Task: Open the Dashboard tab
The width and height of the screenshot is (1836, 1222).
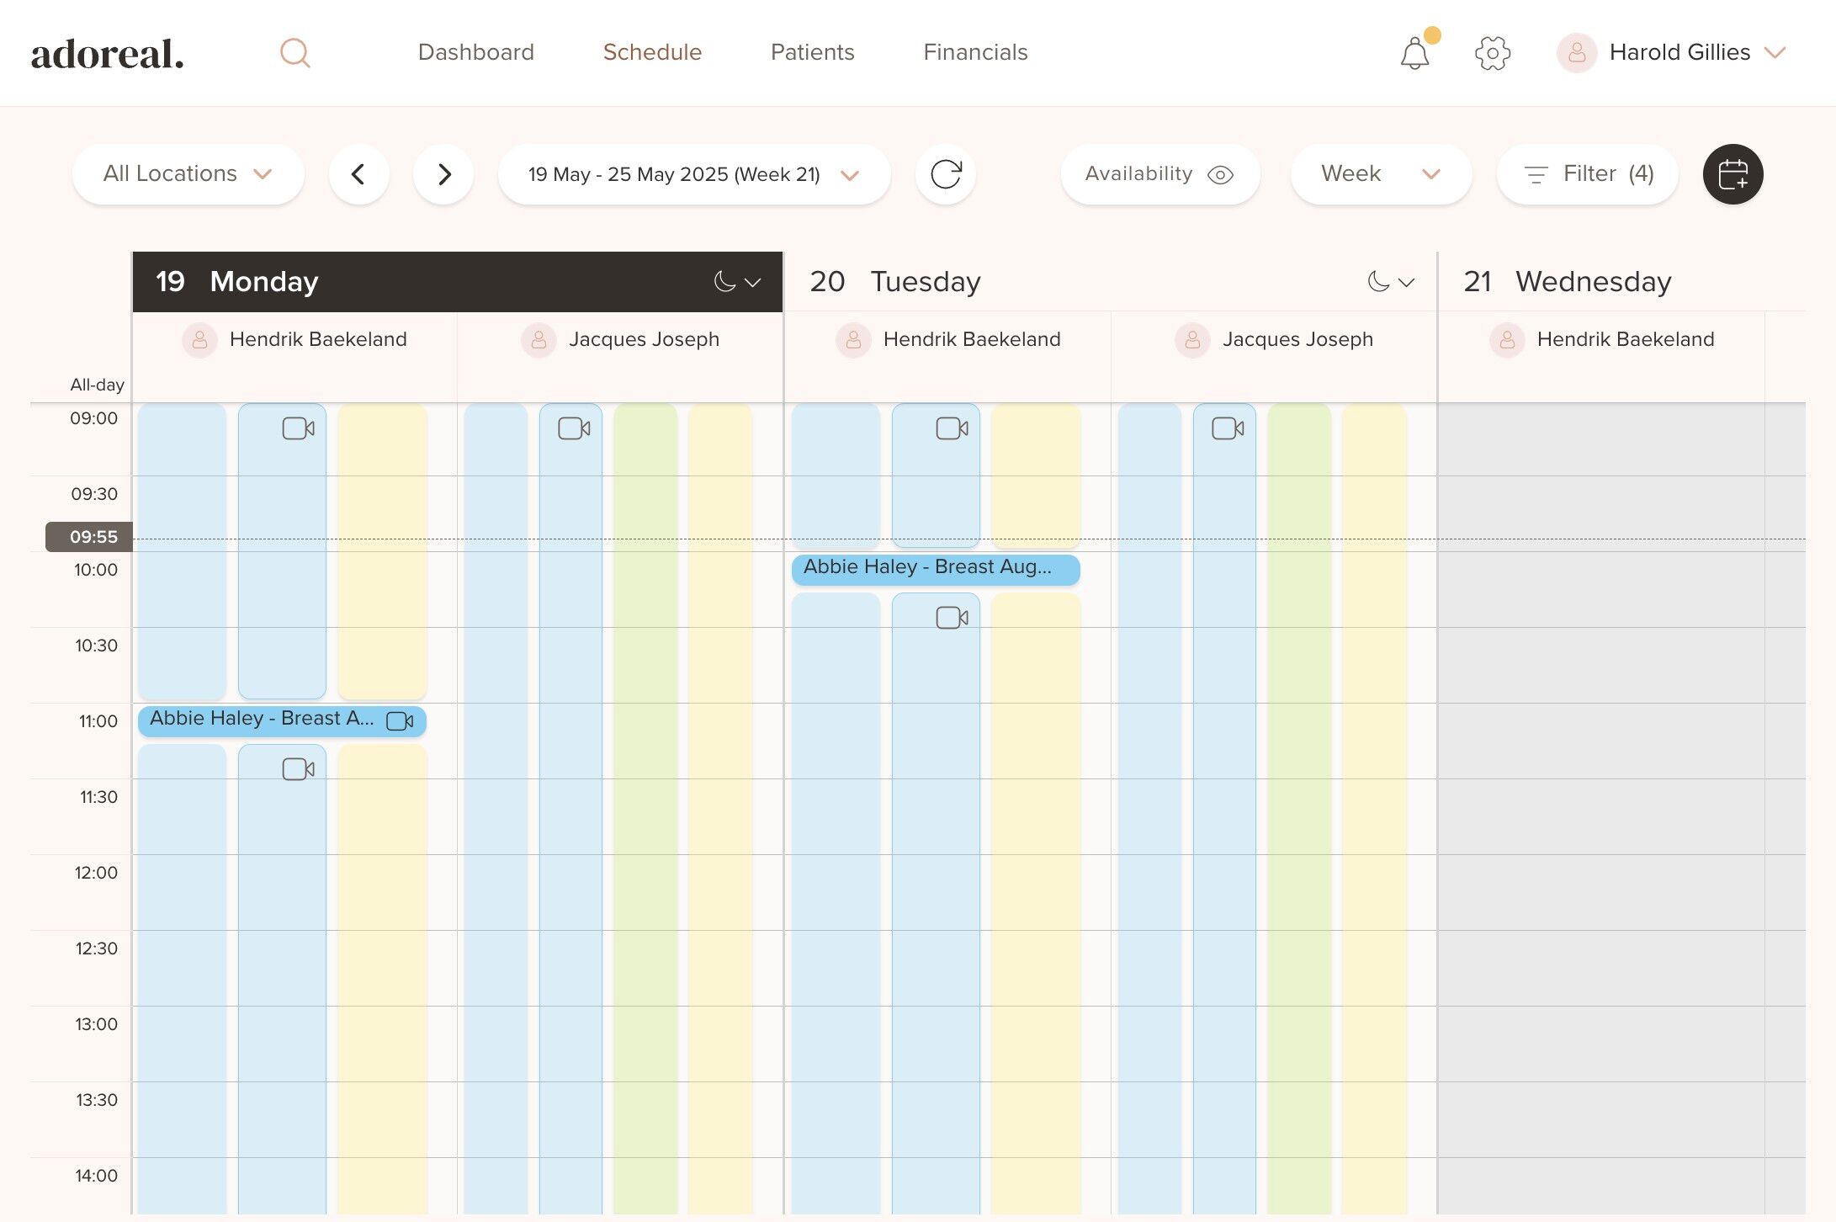Action: click(475, 52)
